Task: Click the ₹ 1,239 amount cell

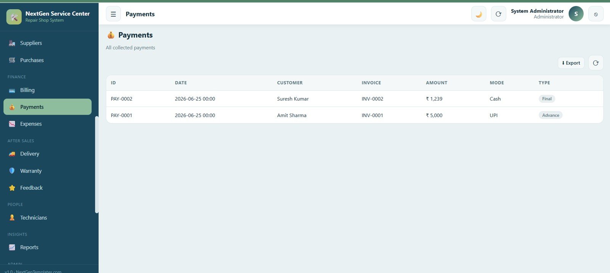Action: [434, 99]
